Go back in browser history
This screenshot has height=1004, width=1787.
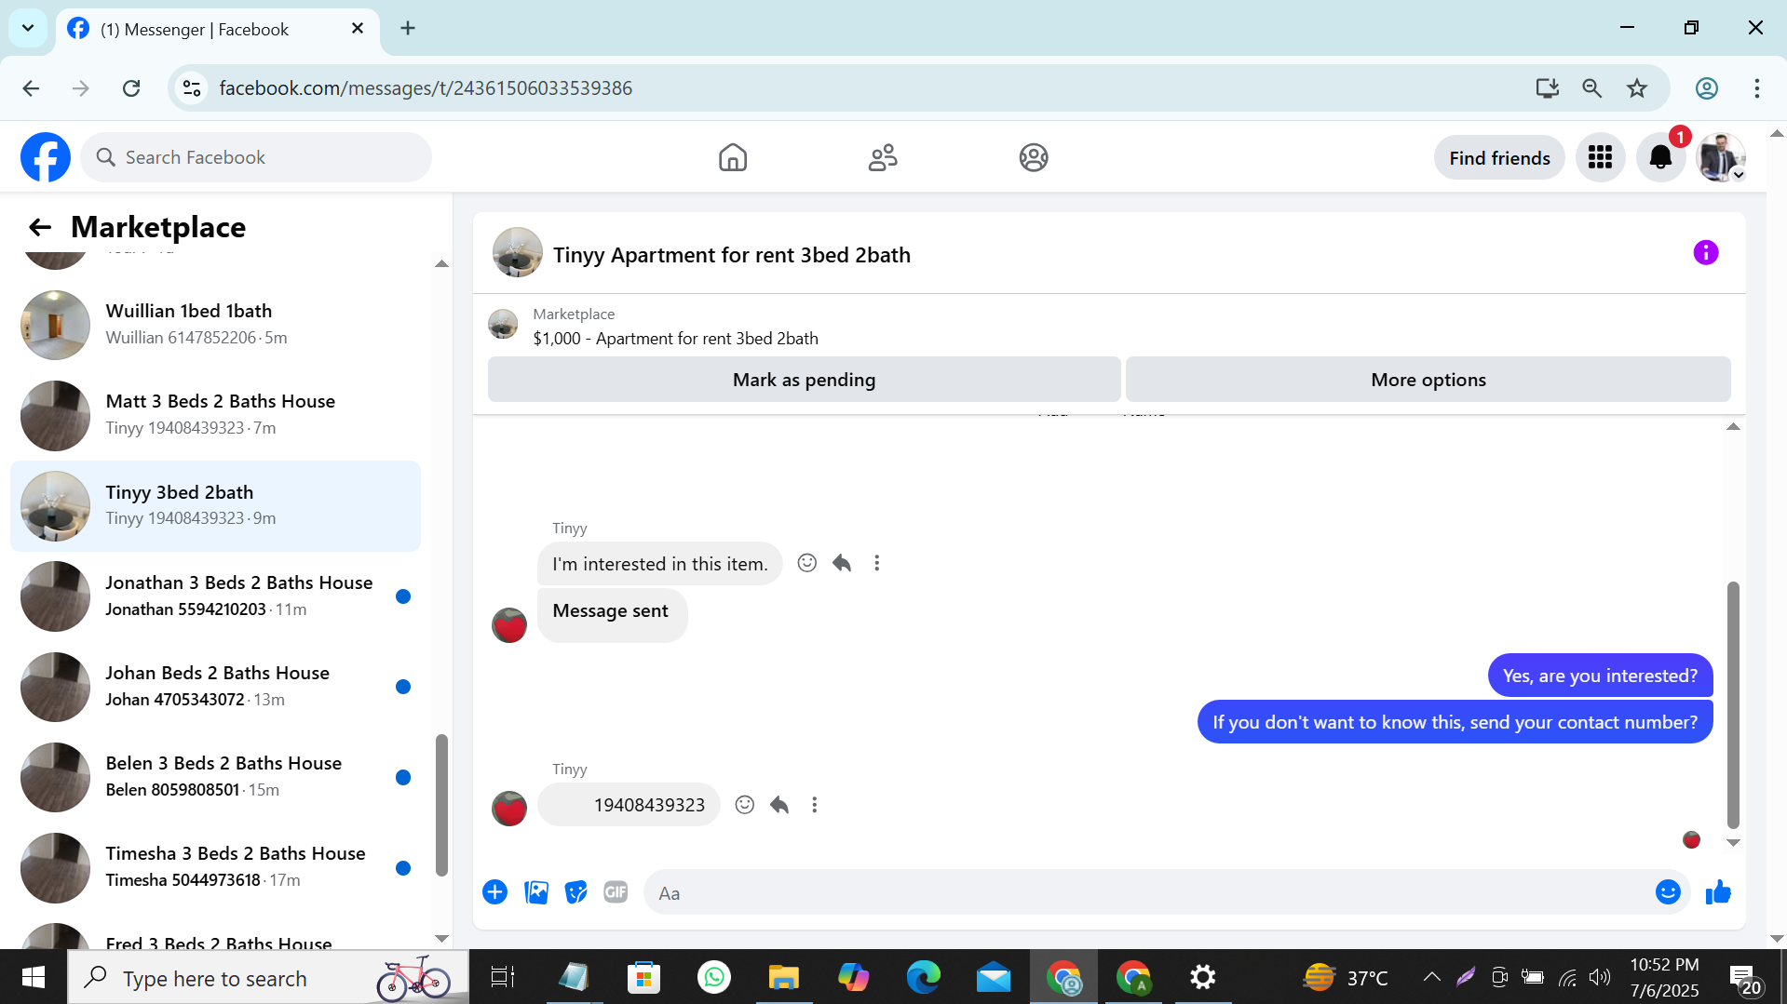pyautogui.click(x=31, y=88)
